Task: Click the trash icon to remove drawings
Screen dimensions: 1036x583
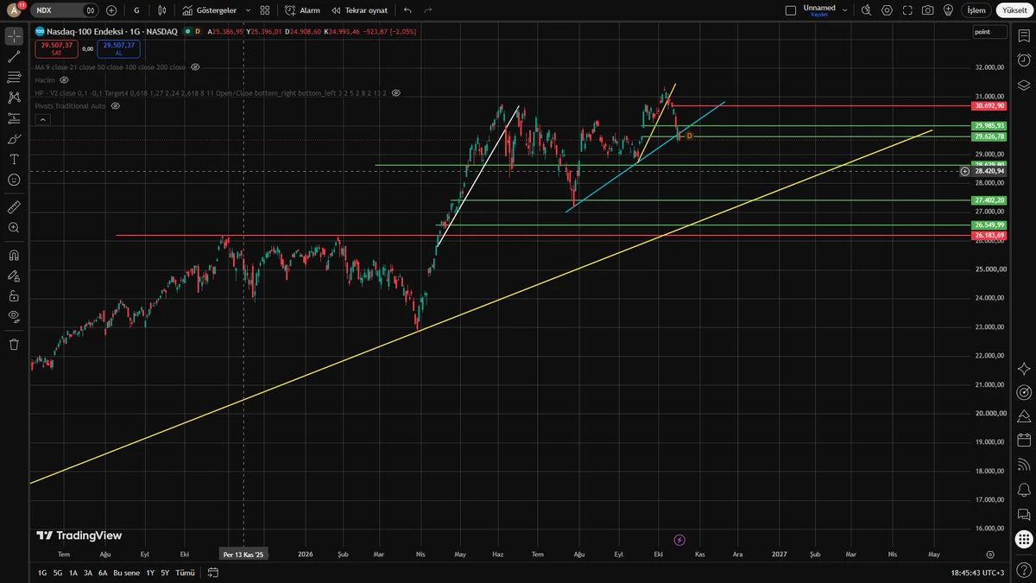Action: 14,345
